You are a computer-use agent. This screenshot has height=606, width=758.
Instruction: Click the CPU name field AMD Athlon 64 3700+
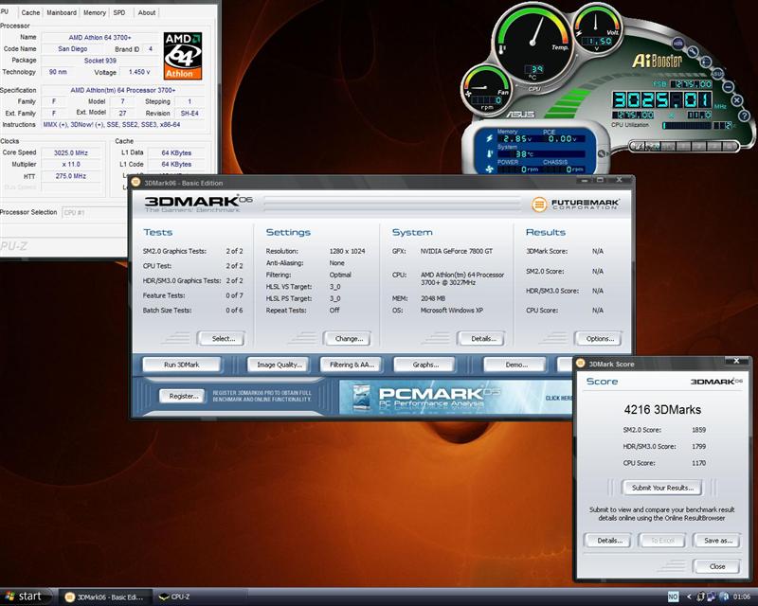(99, 37)
